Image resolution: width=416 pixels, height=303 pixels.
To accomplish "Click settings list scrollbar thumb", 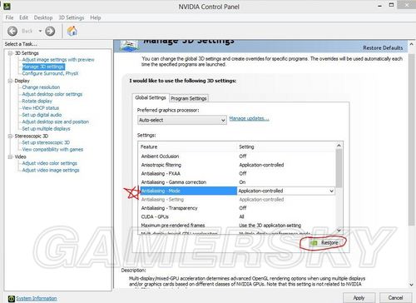I will 339,168.
